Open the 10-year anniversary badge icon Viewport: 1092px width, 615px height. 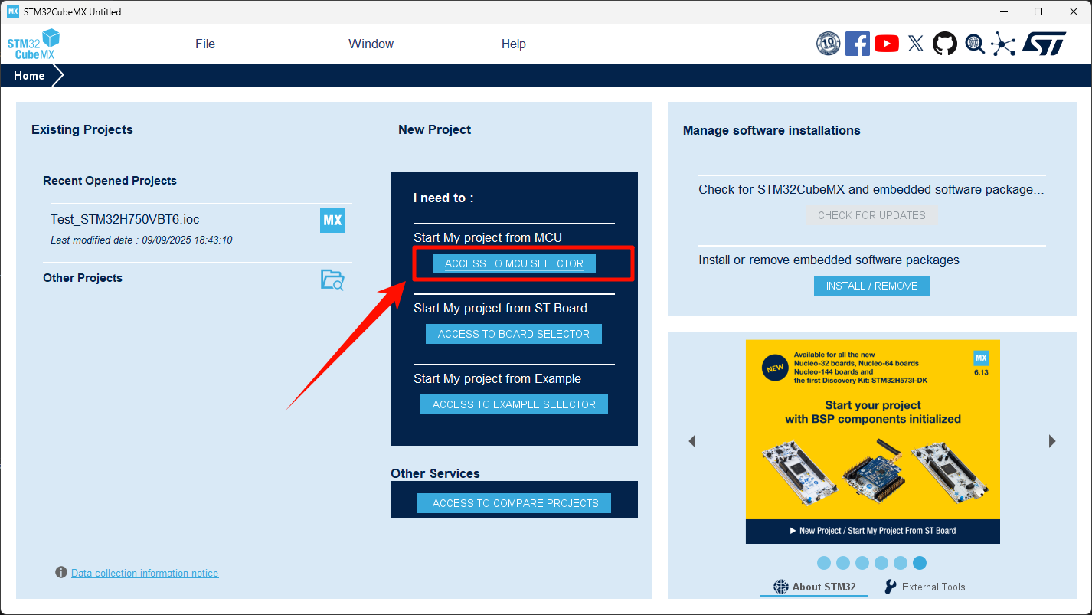[829, 44]
